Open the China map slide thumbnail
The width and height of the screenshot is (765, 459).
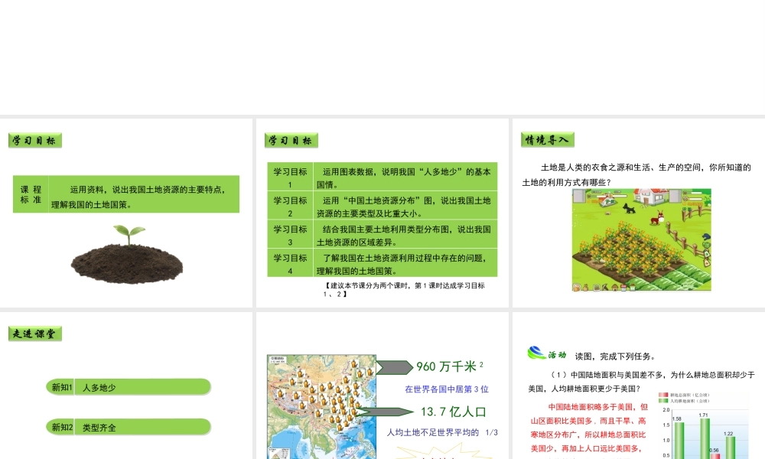(321, 405)
